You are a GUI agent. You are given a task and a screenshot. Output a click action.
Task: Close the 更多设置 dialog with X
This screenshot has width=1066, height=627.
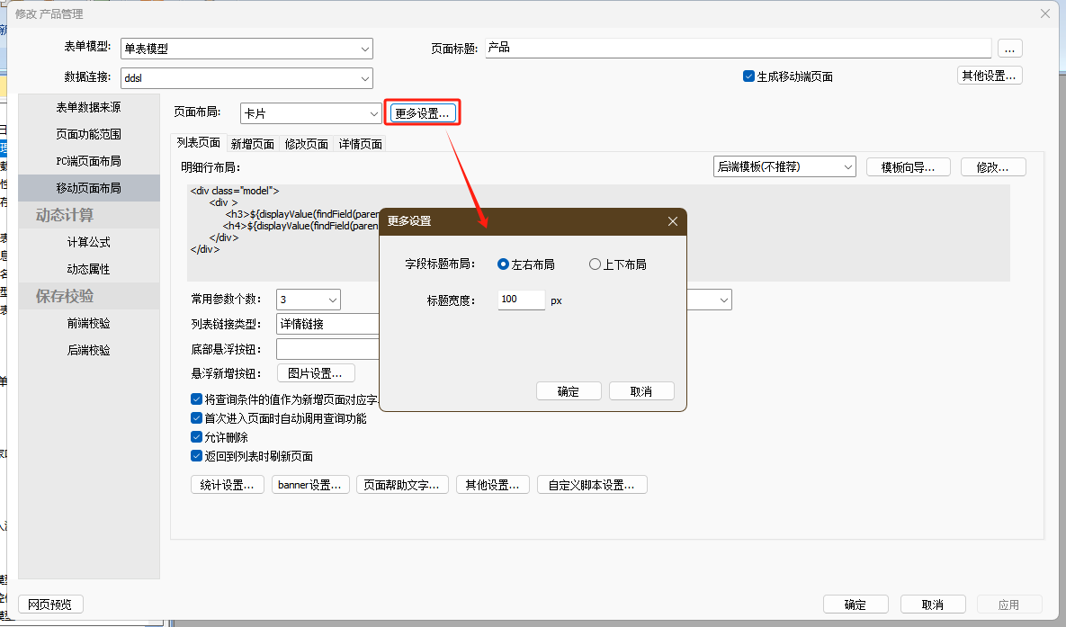672,221
